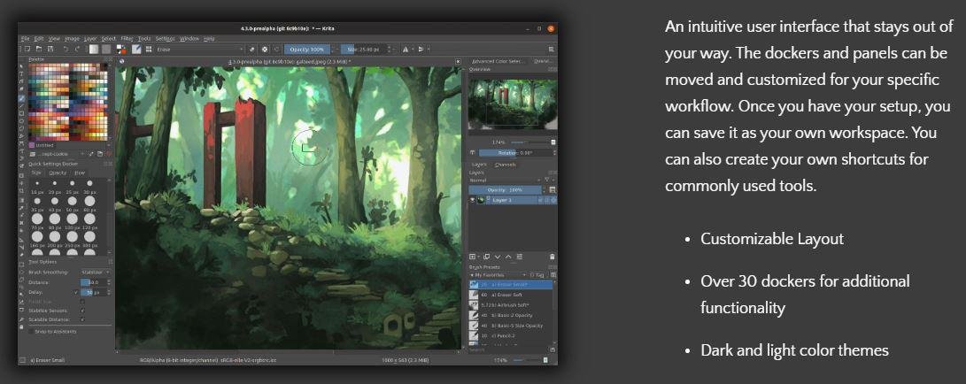Image resolution: width=966 pixels, height=384 pixels.
Task: Move layer up arrow
Action: (508, 257)
